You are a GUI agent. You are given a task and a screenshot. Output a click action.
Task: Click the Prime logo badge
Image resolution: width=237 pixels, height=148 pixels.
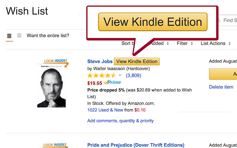pos(112,82)
